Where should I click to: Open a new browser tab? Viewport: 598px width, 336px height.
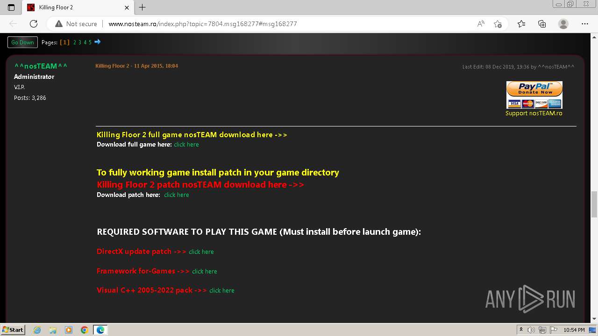coord(142,7)
